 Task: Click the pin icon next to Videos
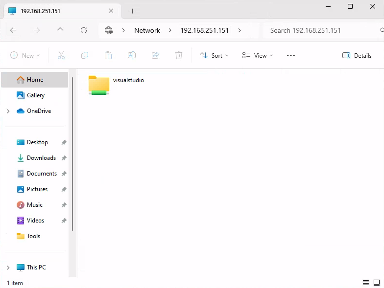tap(64, 221)
